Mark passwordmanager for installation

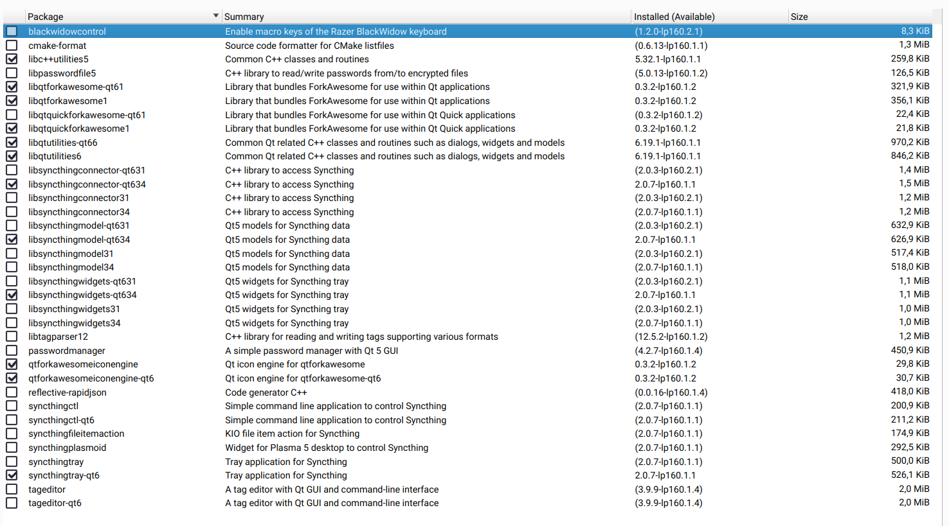pyautogui.click(x=12, y=351)
